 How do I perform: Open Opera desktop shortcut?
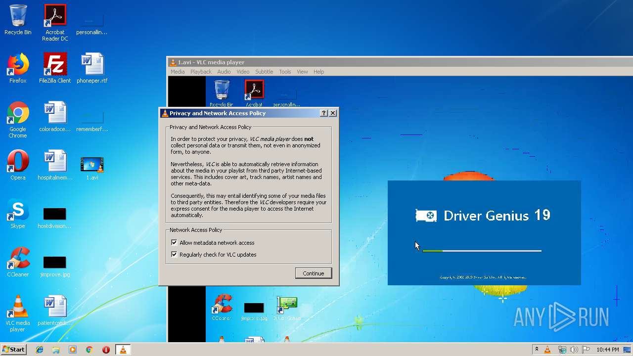(18, 165)
